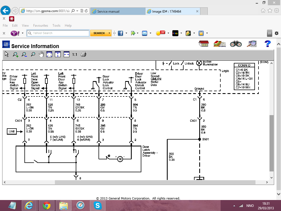Switch to the Service manual tab

tap(118, 12)
